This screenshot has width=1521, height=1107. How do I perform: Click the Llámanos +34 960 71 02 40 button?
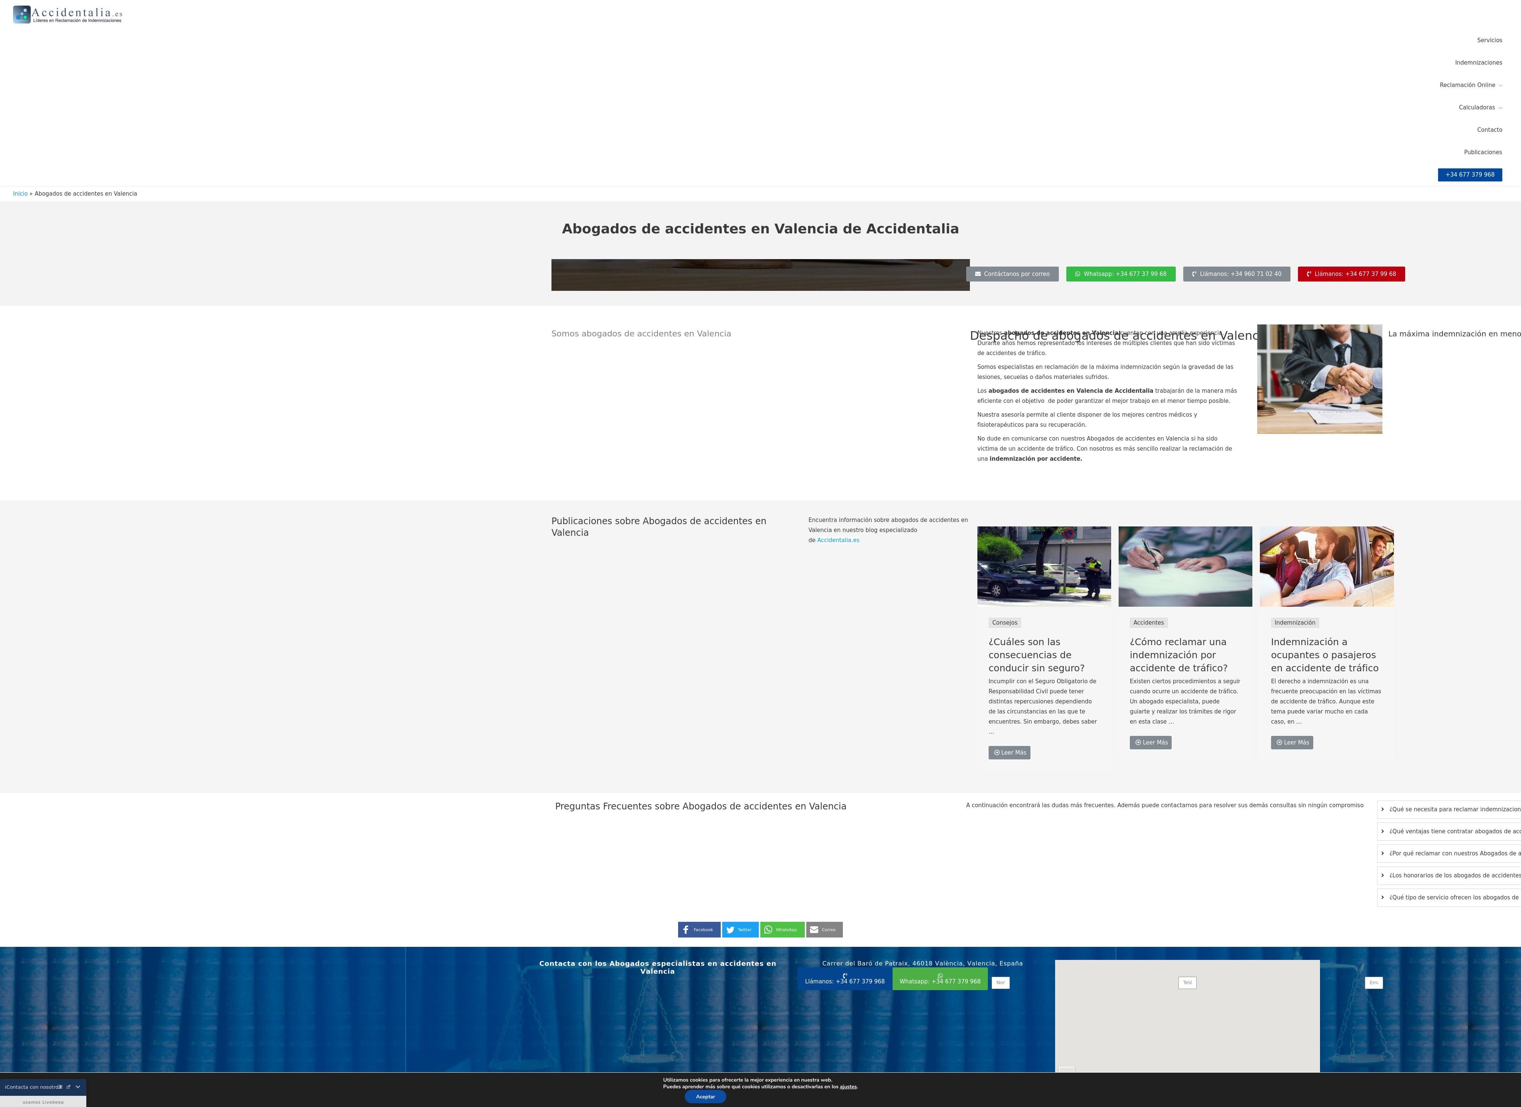pos(1236,274)
